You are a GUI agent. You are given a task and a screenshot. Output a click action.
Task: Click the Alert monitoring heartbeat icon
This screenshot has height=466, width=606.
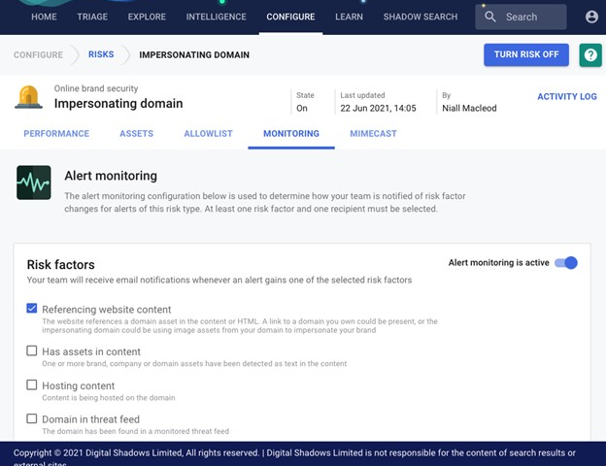[34, 183]
